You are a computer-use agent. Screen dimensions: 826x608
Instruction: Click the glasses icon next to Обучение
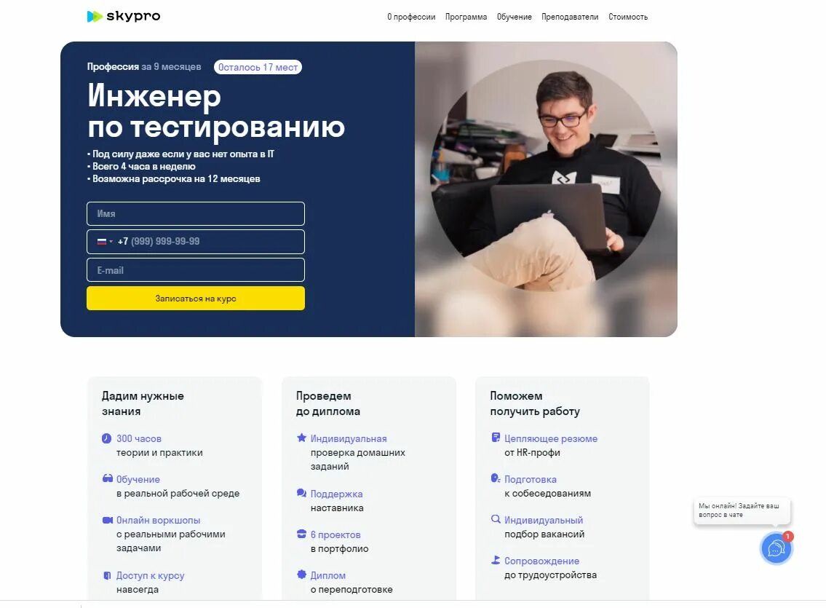pyautogui.click(x=108, y=478)
